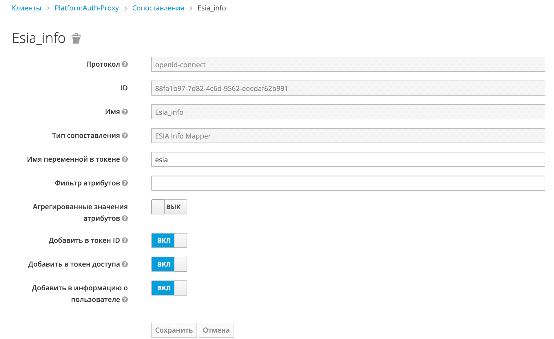
Task: Enable the Агрегированные значения атрибутов toggle
Action: [169, 207]
